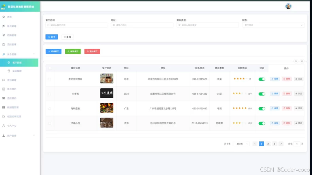The width and height of the screenshot is (312, 175).
Task: Click the 重置 reset button
Action: (x=67, y=37)
